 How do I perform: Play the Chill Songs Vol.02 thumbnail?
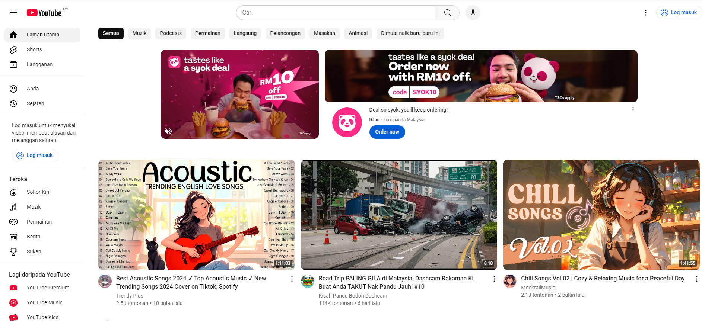click(x=601, y=215)
